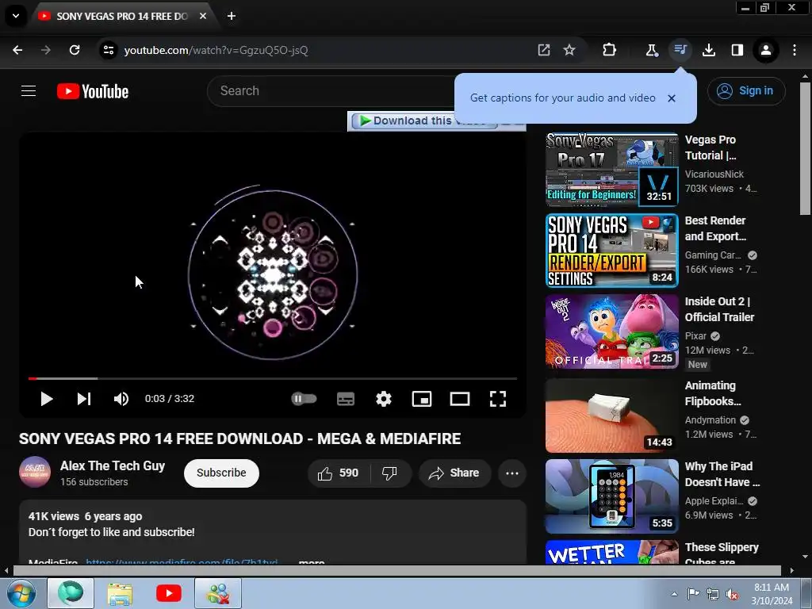Open YouTube hamburger guide menu
The height and width of the screenshot is (609, 812).
click(29, 91)
